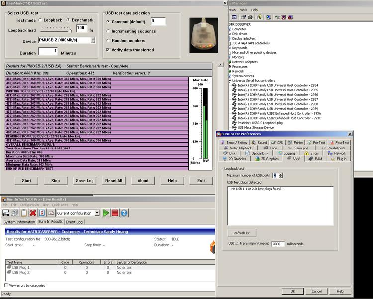Start tests with the green play icon
Viewport: 373px width, 299px height.
click(x=106, y=213)
